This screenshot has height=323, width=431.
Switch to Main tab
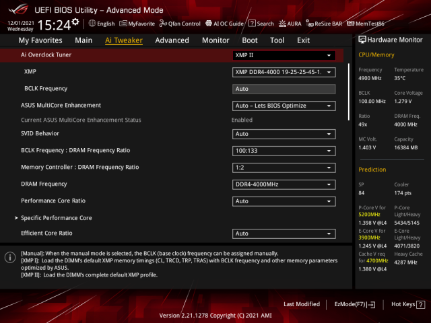pyautogui.click(x=84, y=40)
